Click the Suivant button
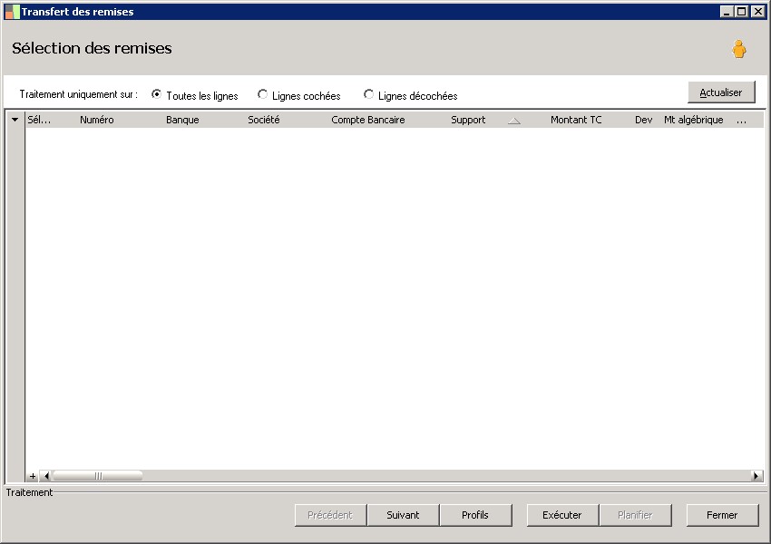The width and height of the screenshot is (771, 544). point(403,515)
